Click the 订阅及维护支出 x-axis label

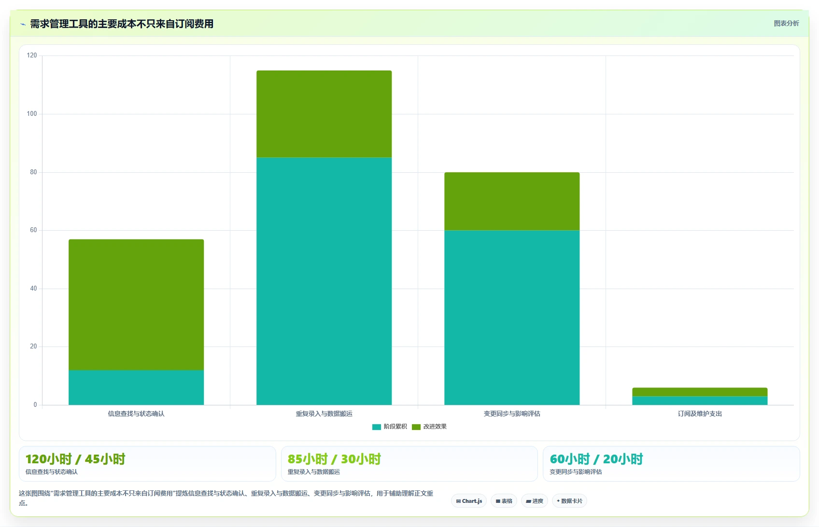[x=700, y=414]
